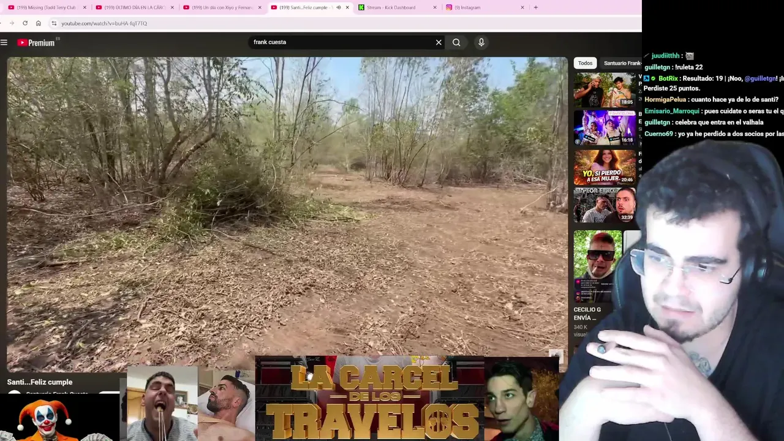Open a new browser tab
Image resolution: width=784 pixels, height=441 pixels.
point(535,7)
